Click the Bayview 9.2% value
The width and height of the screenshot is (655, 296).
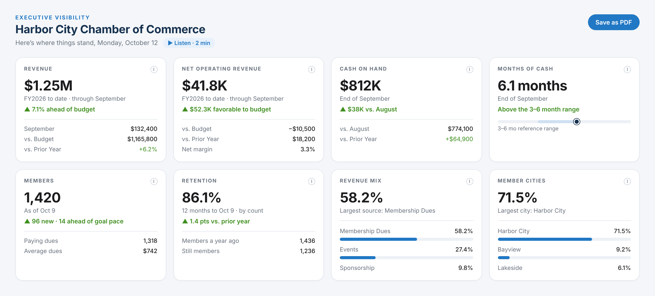(x=623, y=249)
